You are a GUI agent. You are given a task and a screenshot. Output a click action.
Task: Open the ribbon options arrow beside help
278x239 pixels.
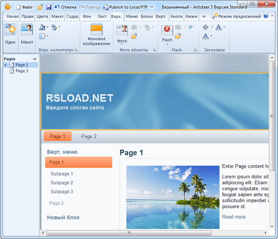point(272,16)
